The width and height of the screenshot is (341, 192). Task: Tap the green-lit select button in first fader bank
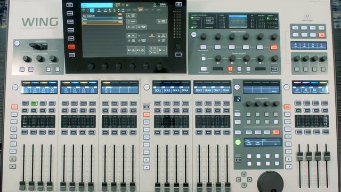pos(34,103)
